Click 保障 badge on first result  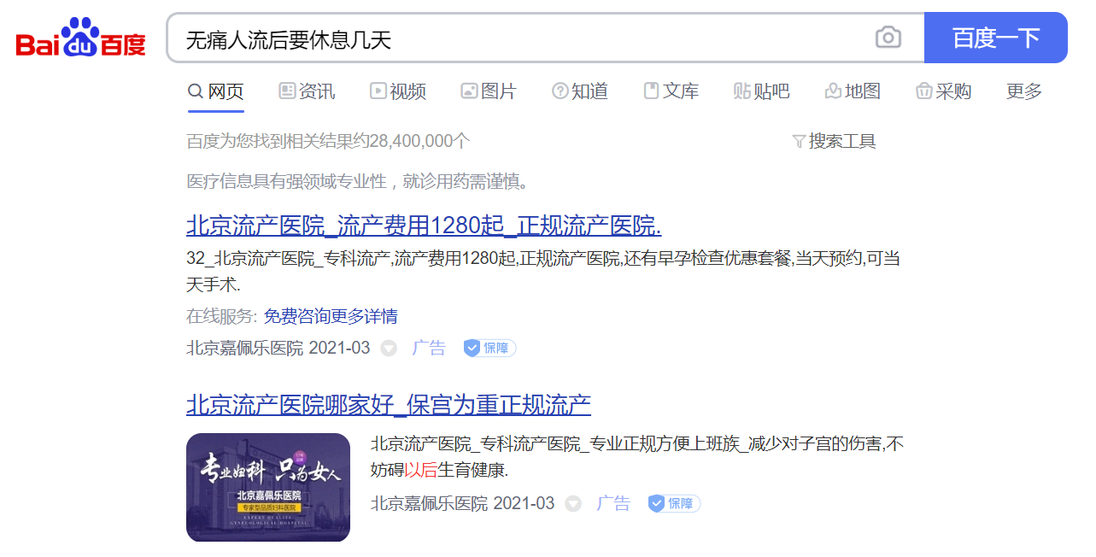pyautogui.click(x=489, y=349)
